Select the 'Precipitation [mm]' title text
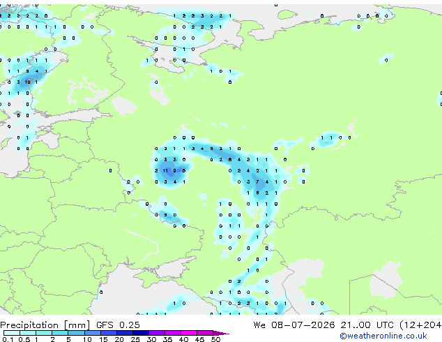Screen dimensions: 442x342 (x=45, y=325)
